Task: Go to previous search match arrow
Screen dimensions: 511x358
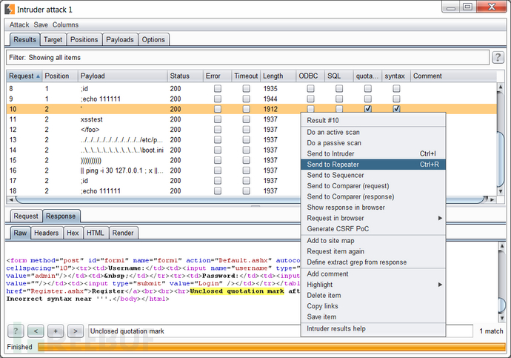Action: click(x=36, y=331)
